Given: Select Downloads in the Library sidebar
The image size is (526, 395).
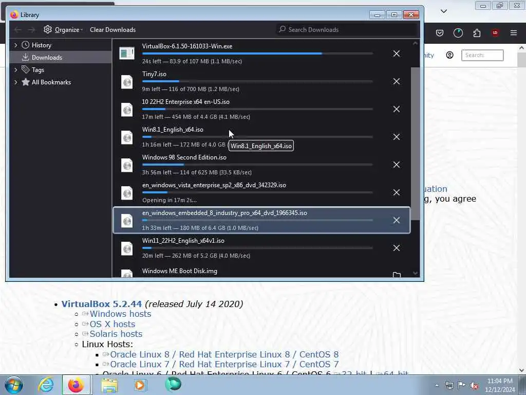Looking at the screenshot, I should 61,58.
